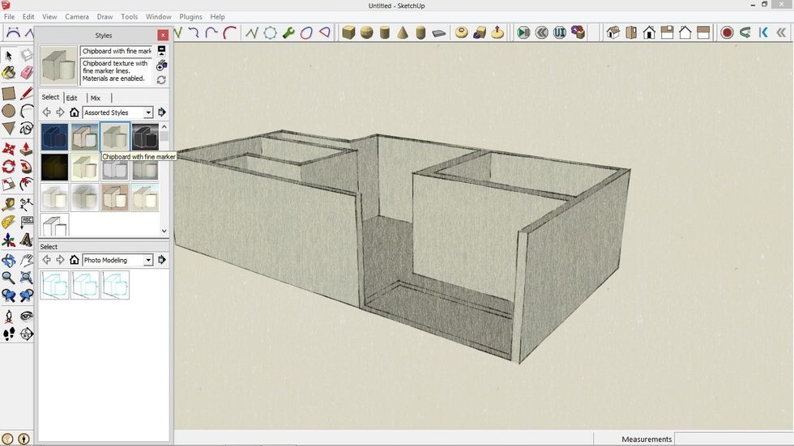The height and width of the screenshot is (446, 794).
Task: Switch to the Mix tab in Styles
Action: pos(96,98)
